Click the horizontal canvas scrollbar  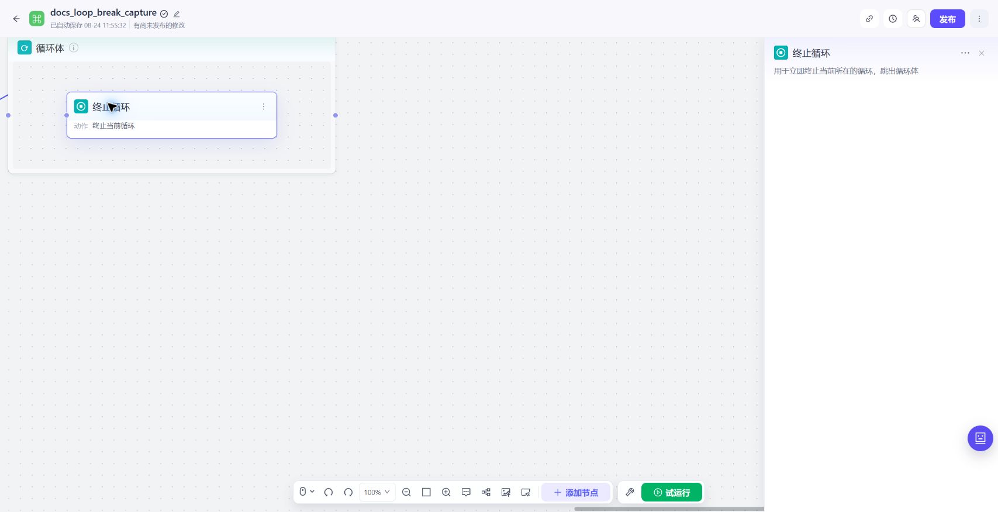tap(669, 508)
